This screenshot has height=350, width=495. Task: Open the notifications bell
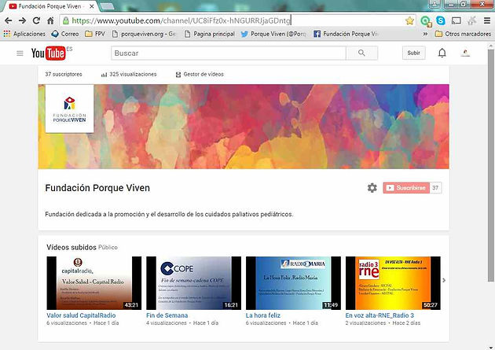442,53
